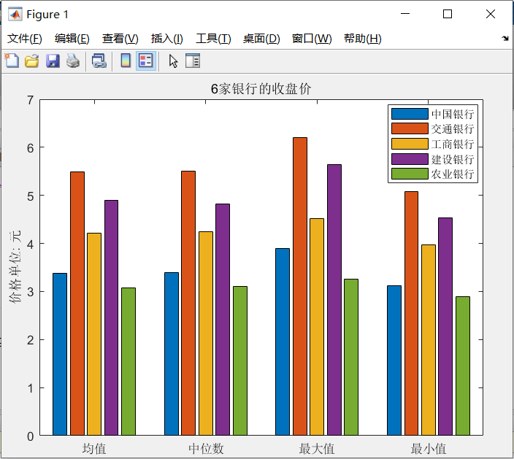Click the 工商银行 legend text

click(453, 144)
